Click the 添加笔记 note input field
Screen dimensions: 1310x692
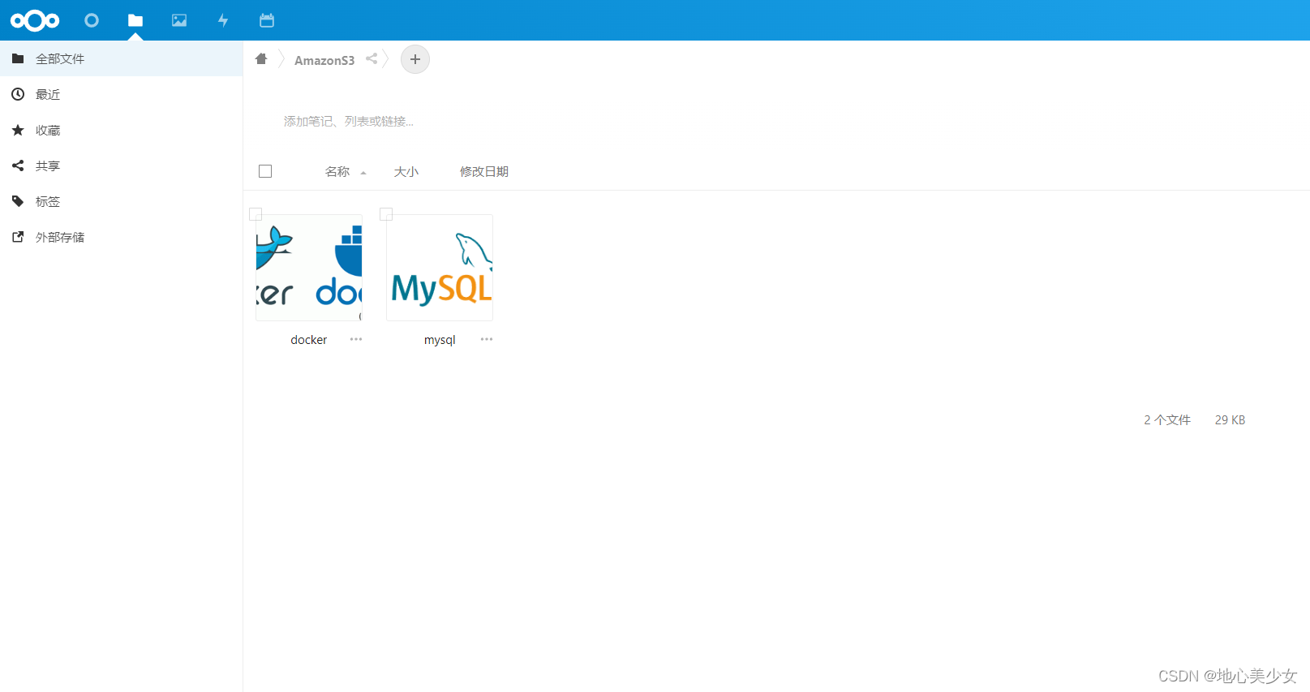tap(349, 122)
